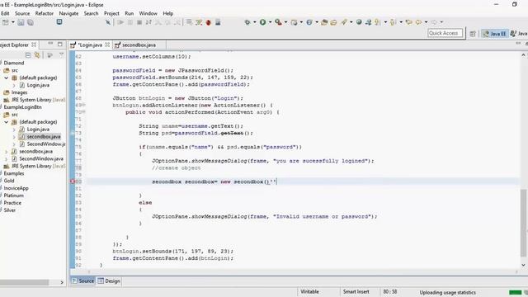Open the New wizard dropdown arrow
Image resolution: width=528 pixels, height=297 pixels.
click(13, 22)
